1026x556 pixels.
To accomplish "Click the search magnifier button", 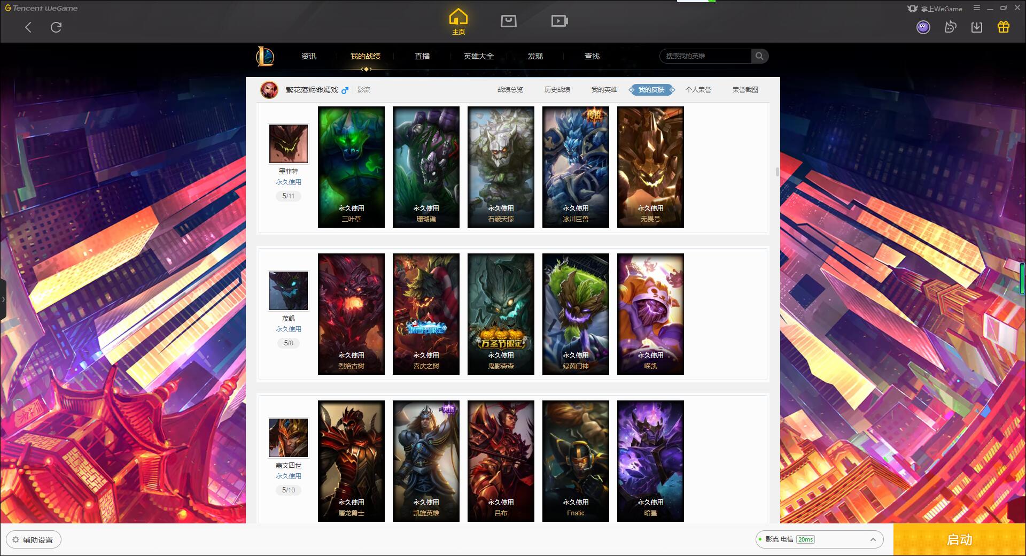I will coord(759,56).
